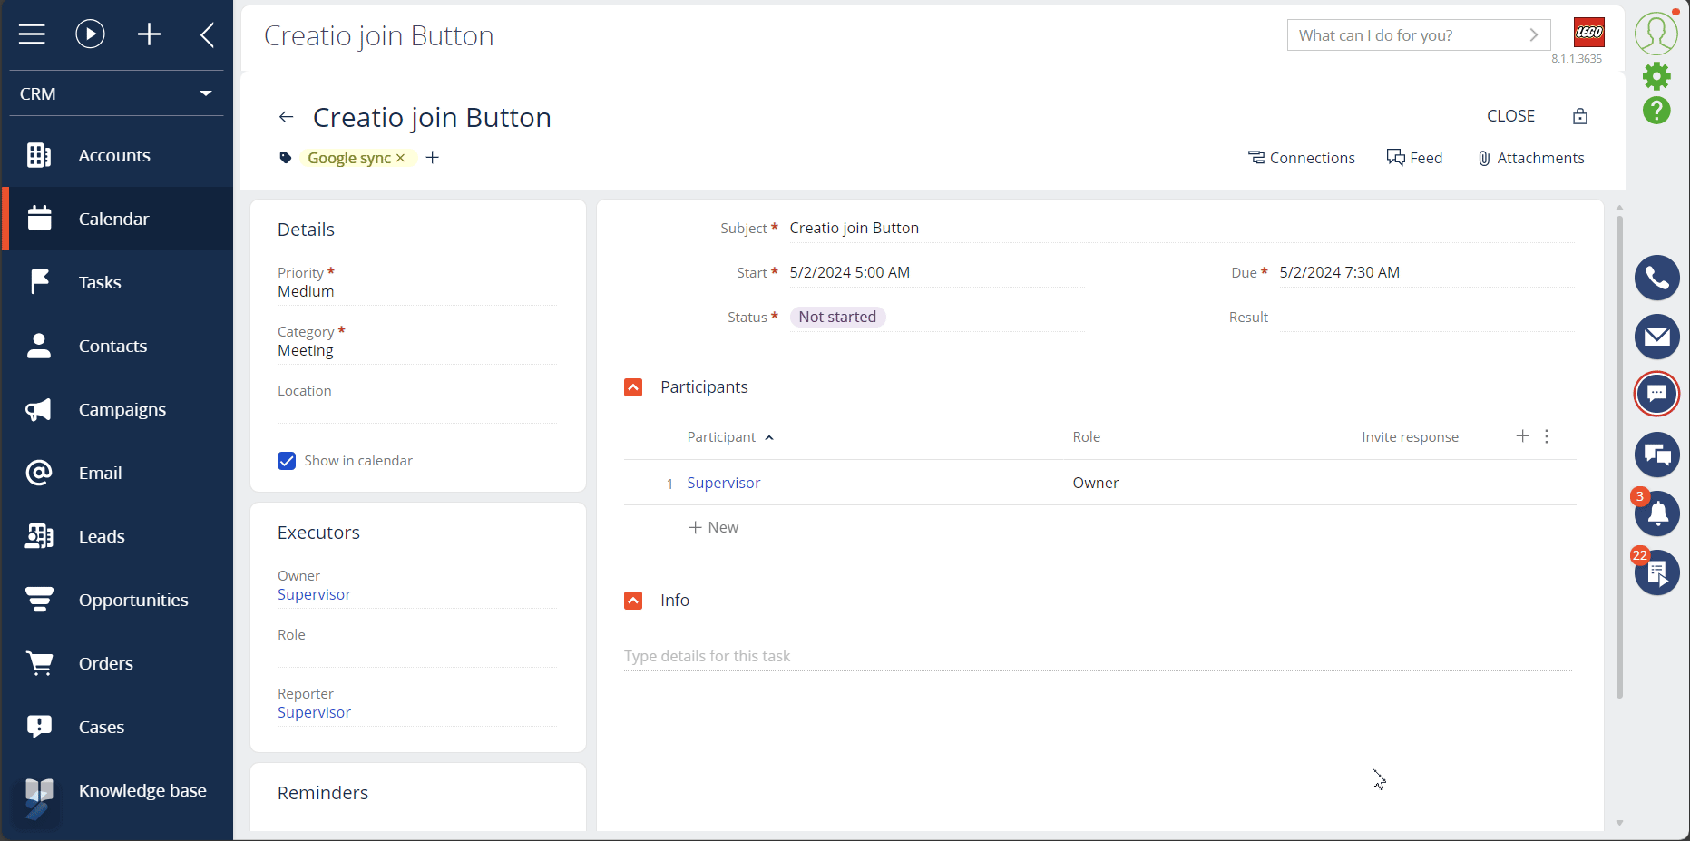Open the Email section
The width and height of the screenshot is (1690, 841).
[116, 473]
